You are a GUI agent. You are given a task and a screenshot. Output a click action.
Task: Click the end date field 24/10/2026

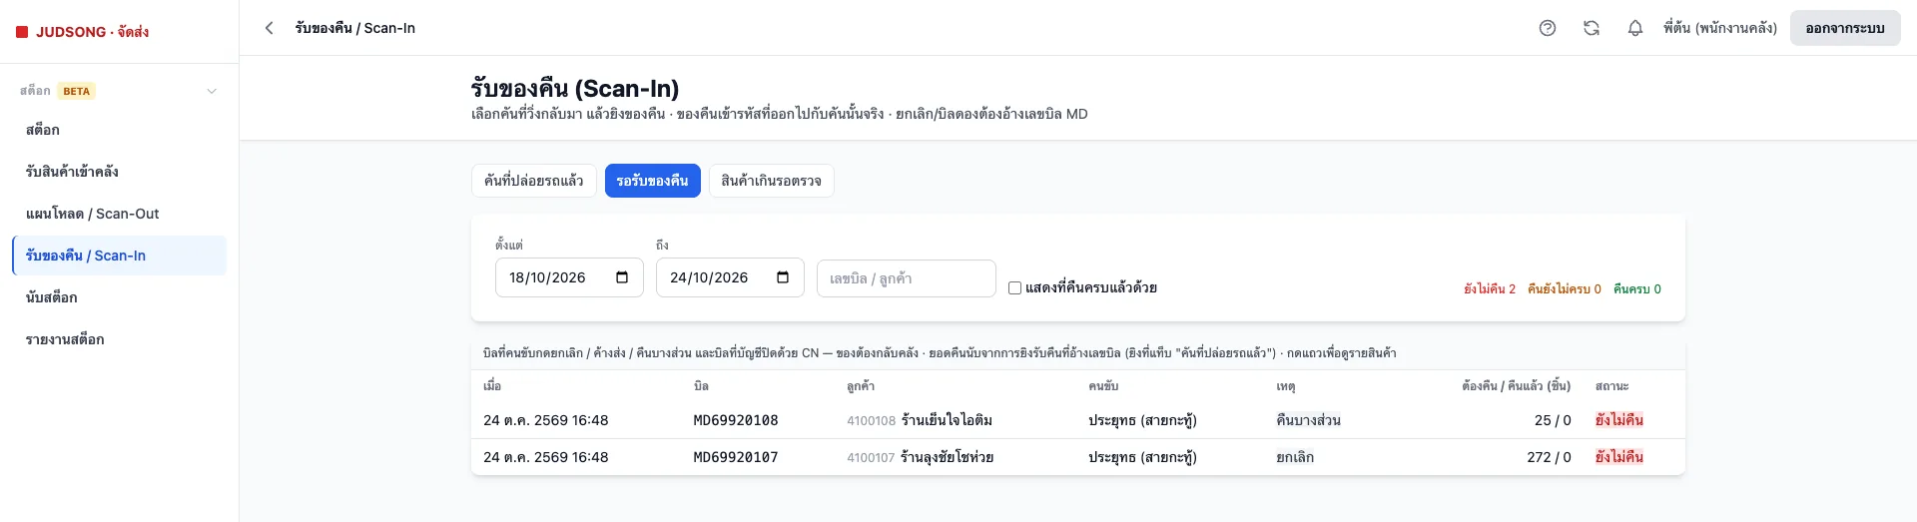click(730, 277)
